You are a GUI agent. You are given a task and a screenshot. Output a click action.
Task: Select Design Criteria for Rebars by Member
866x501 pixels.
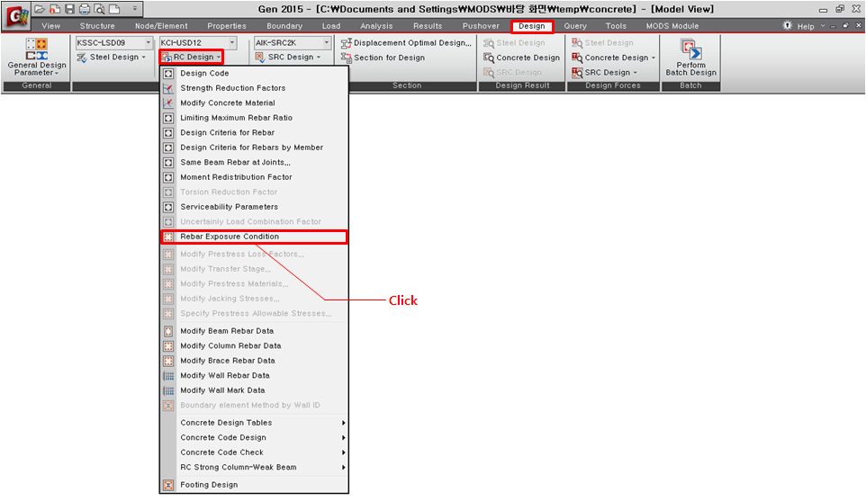[x=254, y=148]
